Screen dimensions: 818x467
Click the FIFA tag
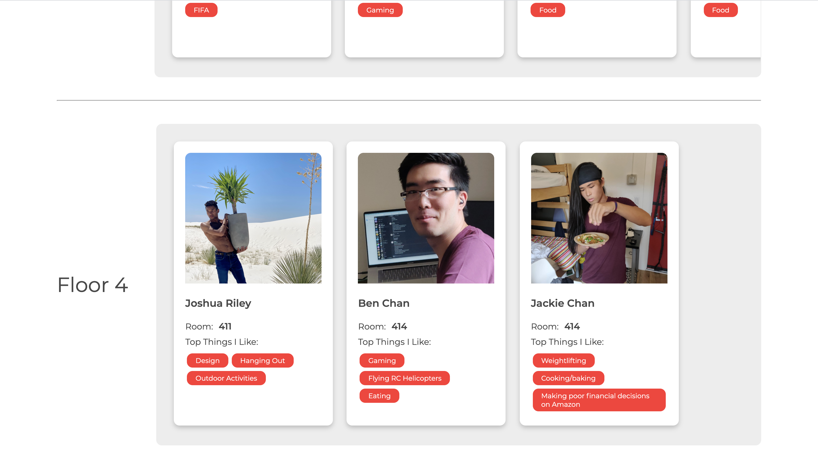tap(201, 10)
